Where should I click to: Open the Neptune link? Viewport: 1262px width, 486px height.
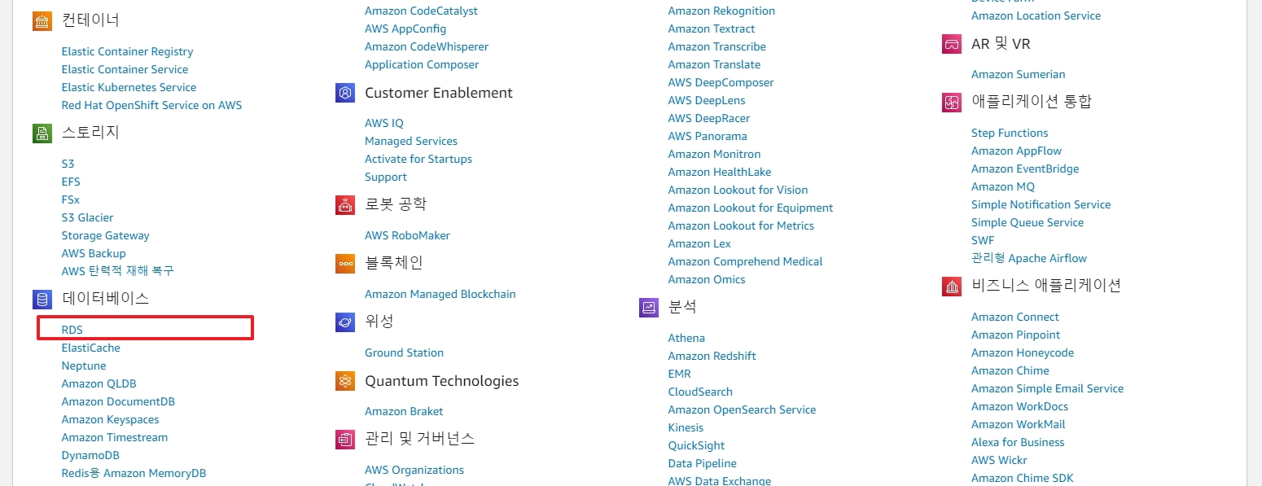[x=84, y=366]
